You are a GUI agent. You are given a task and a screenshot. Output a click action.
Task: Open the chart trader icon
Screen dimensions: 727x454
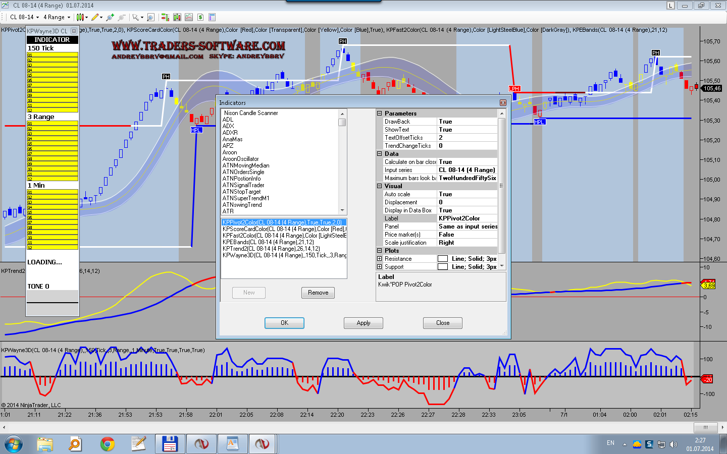pyautogui.click(x=165, y=17)
